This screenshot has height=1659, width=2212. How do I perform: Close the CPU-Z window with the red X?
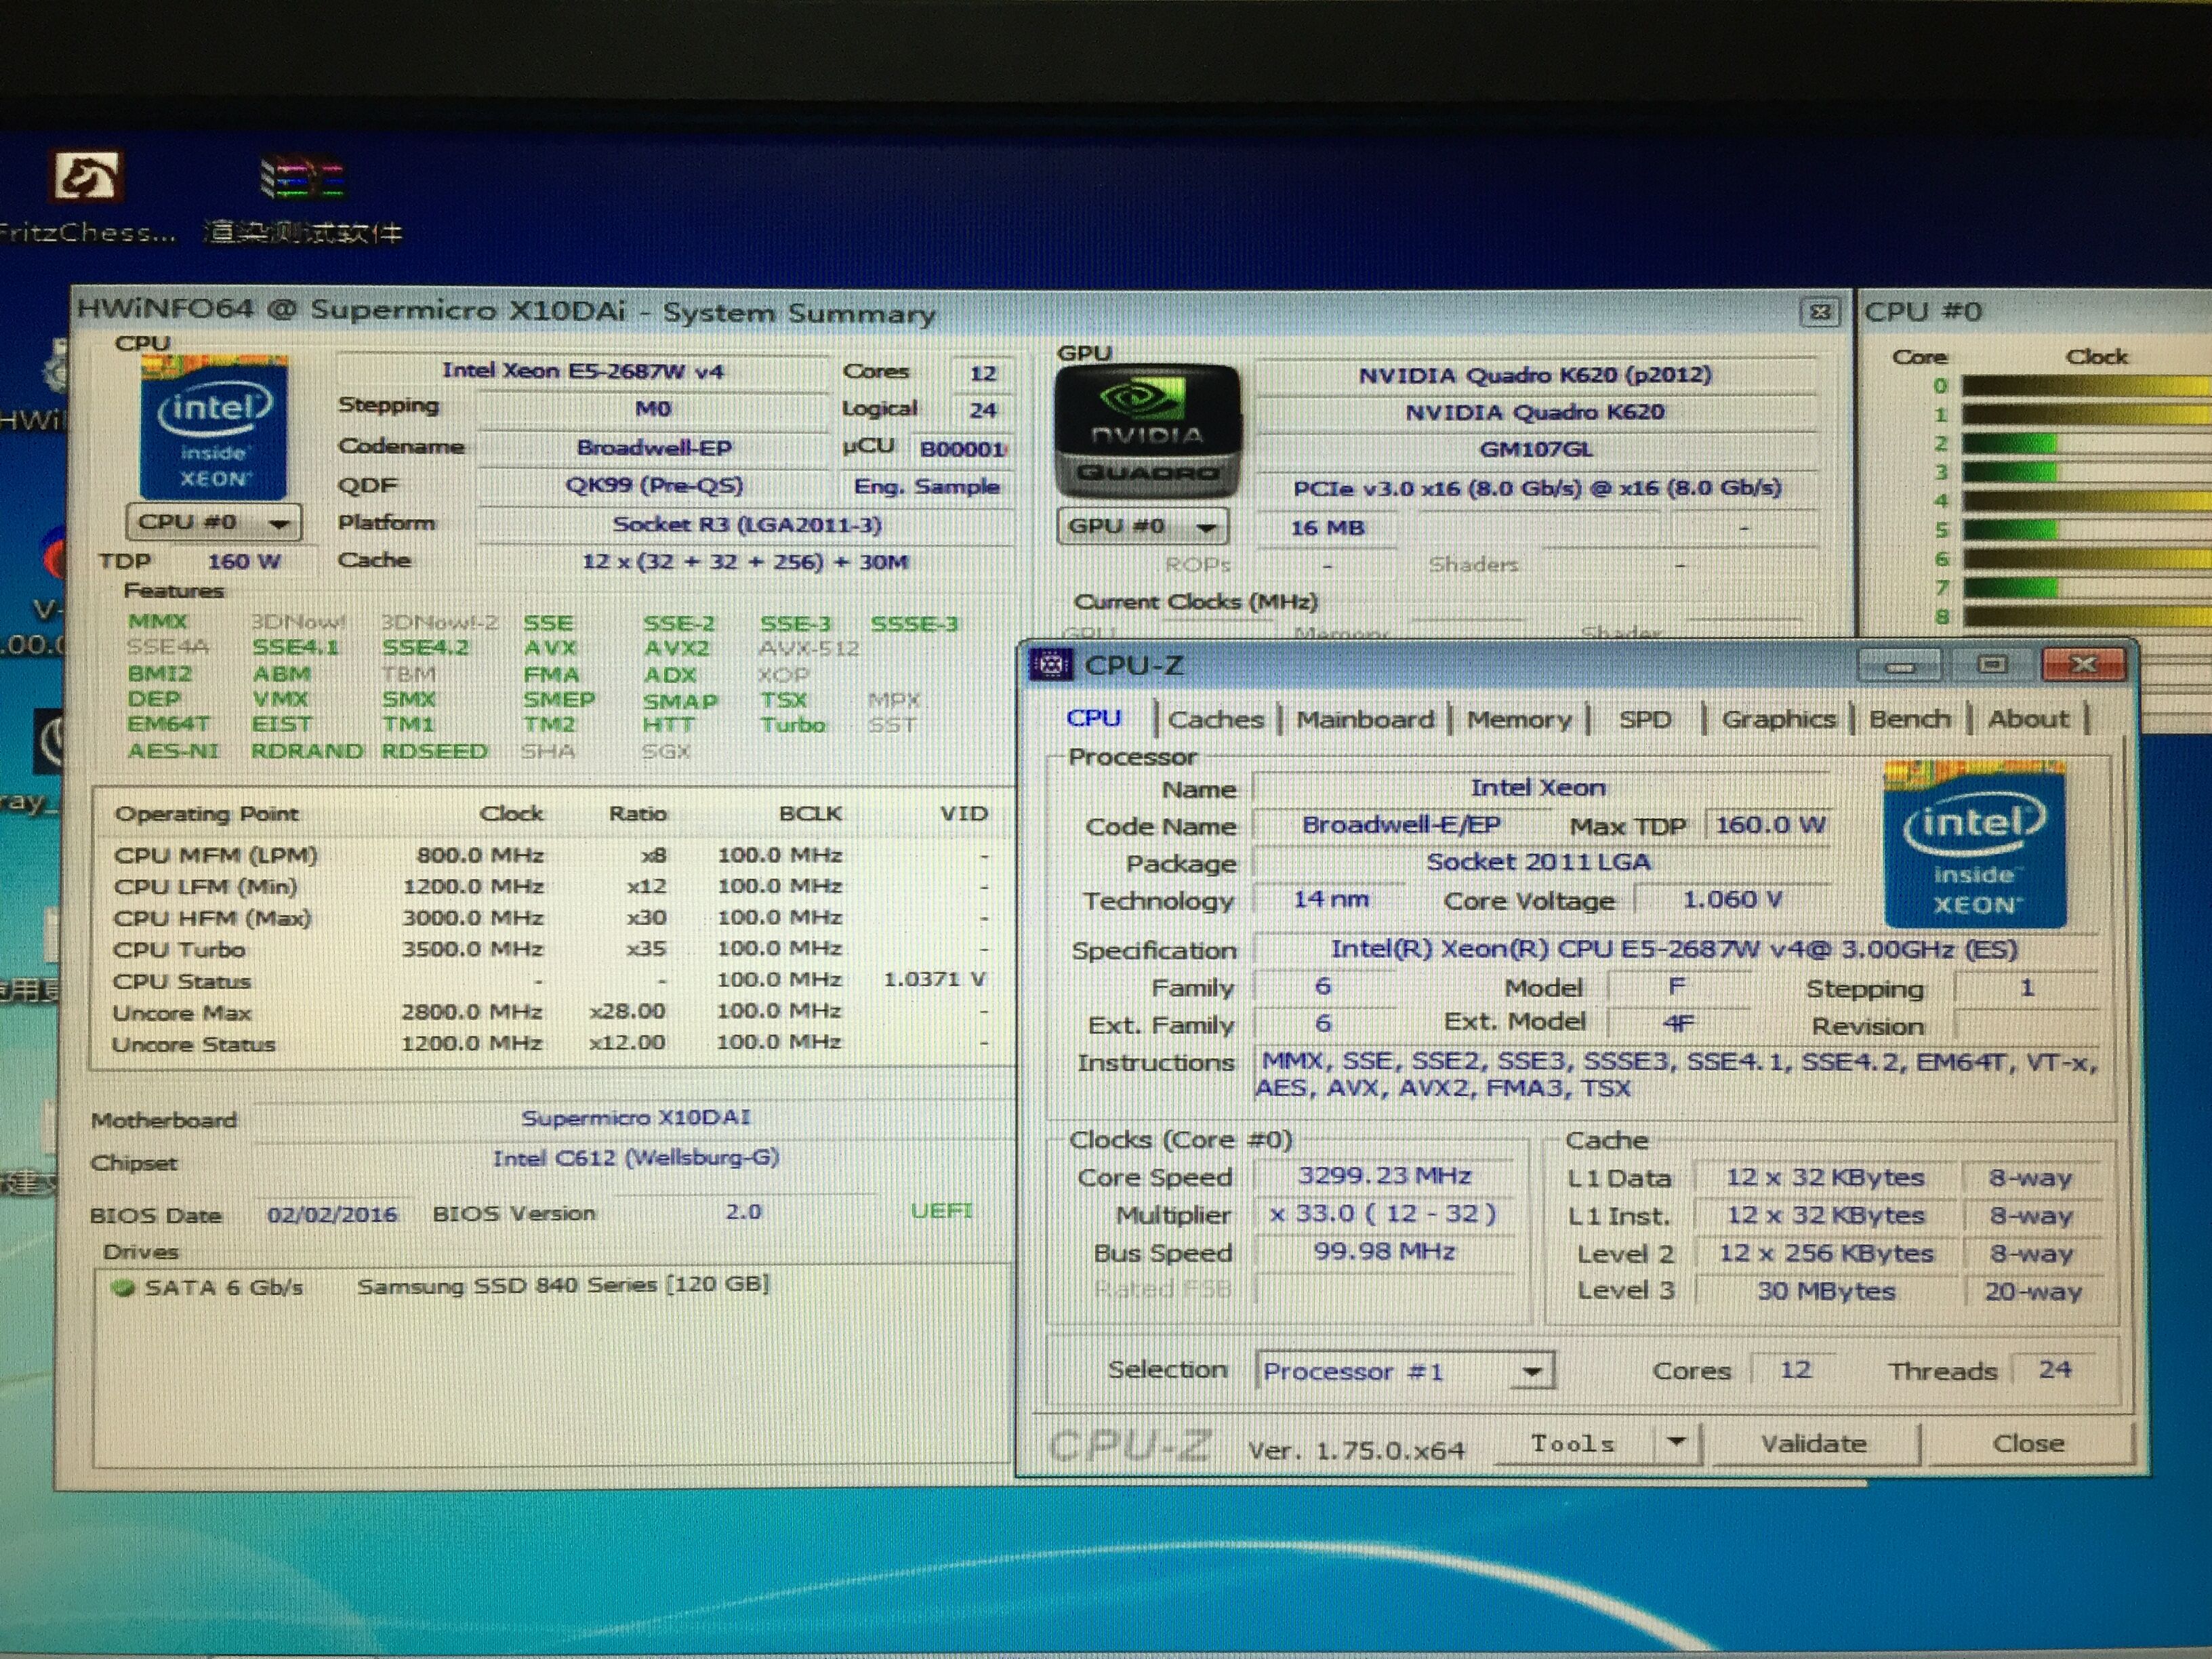click(x=2083, y=664)
